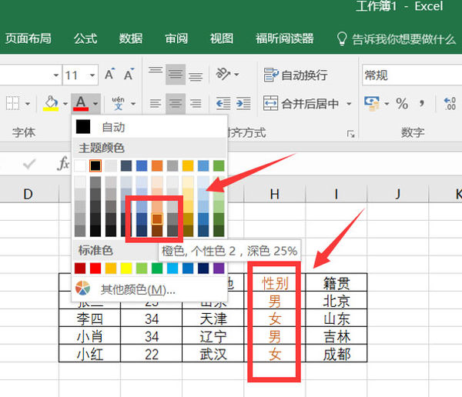
Task: Open the 审阅 ribbon tab
Action: coord(176,38)
